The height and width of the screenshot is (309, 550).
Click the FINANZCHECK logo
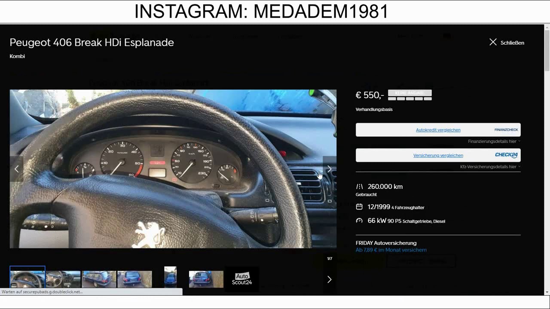[x=506, y=130]
